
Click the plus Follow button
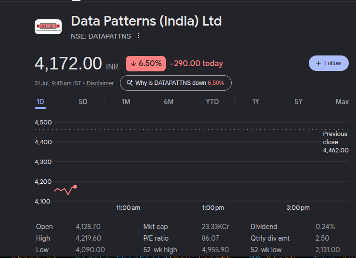point(329,63)
